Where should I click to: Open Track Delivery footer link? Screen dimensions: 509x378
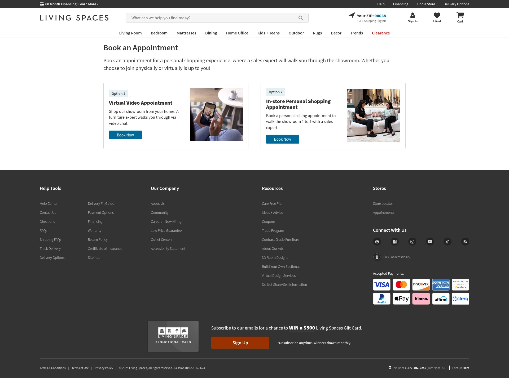coord(50,248)
